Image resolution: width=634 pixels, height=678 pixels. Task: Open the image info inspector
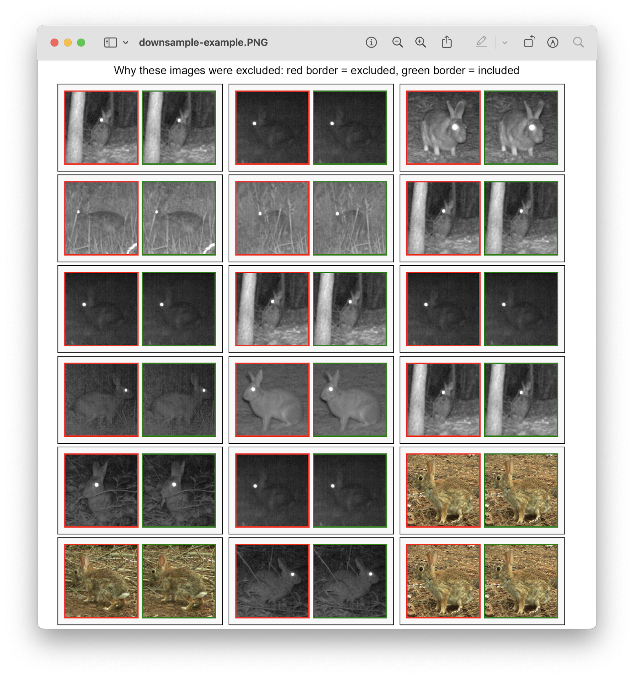tap(371, 42)
